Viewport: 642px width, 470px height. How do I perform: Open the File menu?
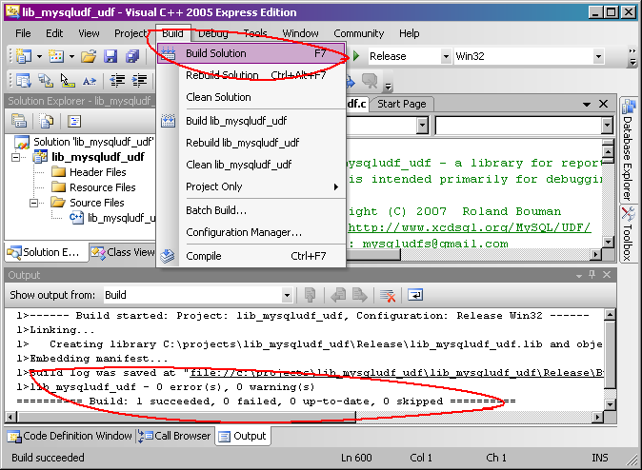pyautogui.click(x=23, y=33)
